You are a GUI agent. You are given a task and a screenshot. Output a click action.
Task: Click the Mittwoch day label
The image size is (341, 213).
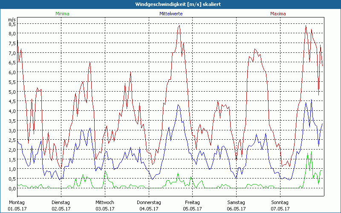pyautogui.click(x=105, y=203)
